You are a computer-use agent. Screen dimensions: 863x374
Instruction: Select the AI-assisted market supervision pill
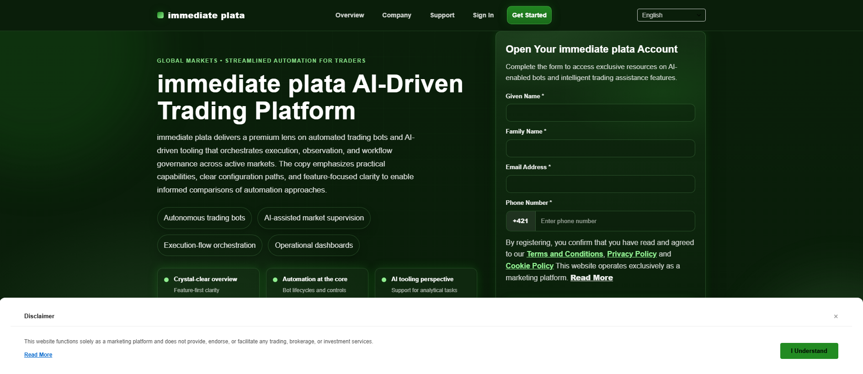coord(314,218)
